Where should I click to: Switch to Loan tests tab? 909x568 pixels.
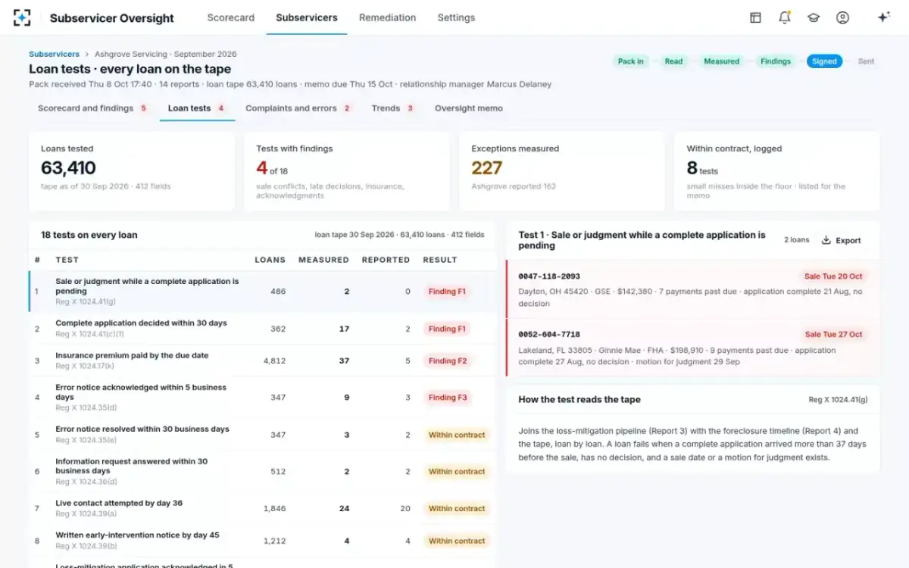197,108
